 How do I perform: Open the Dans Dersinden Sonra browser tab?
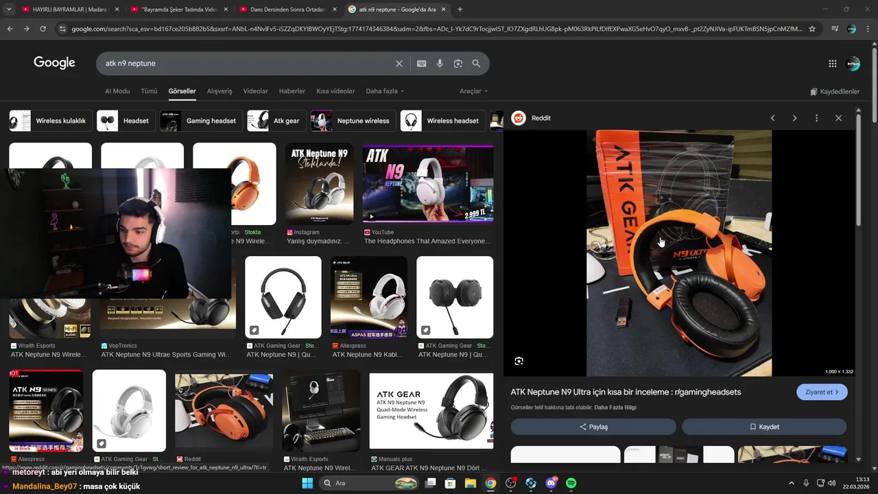pos(288,10)
